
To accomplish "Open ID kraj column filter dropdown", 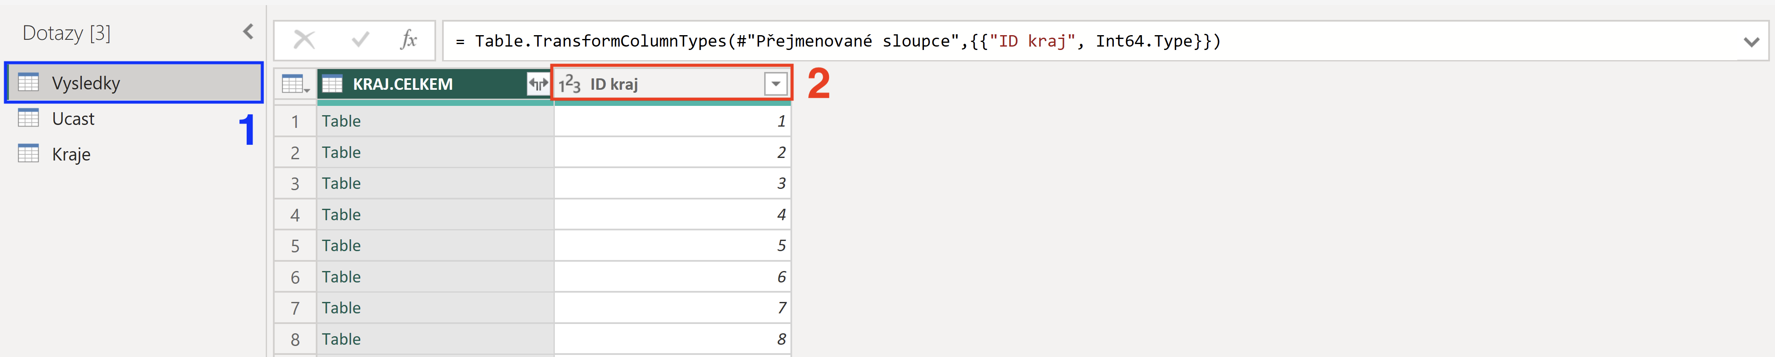I will click(776, 84).
